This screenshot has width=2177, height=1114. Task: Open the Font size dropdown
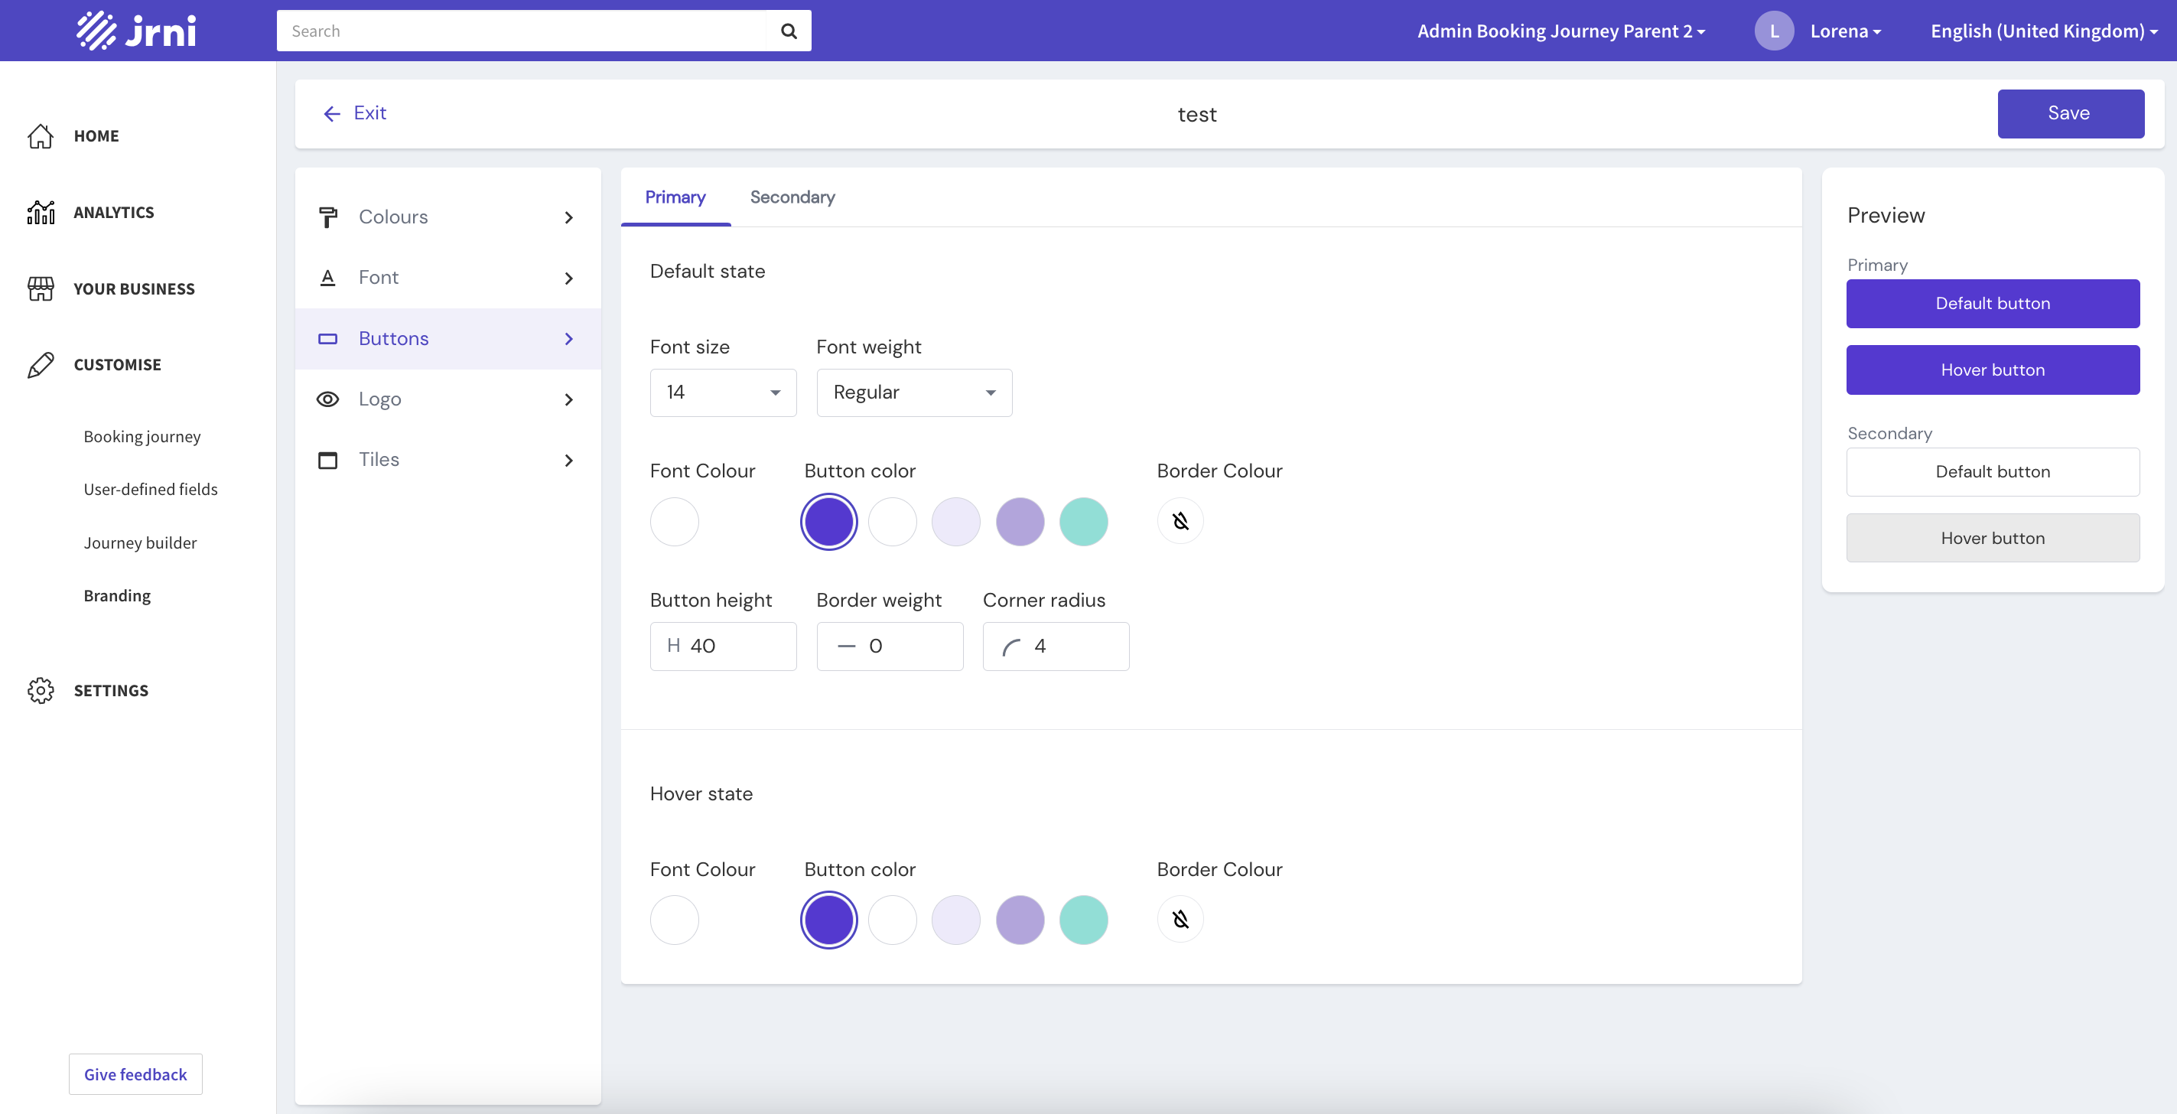(x=724, y=393)
